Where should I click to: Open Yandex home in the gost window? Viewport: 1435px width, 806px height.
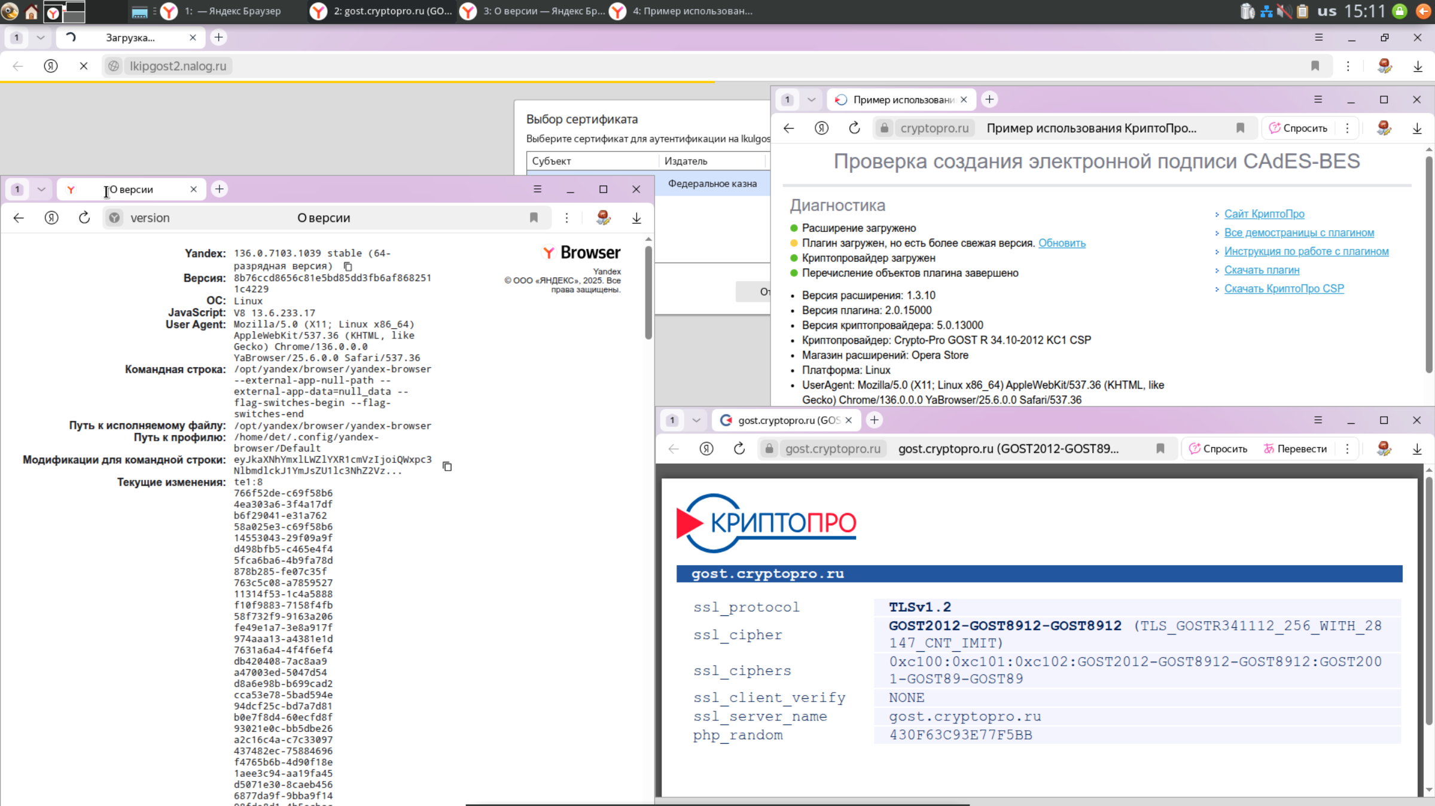coord(706,448)
